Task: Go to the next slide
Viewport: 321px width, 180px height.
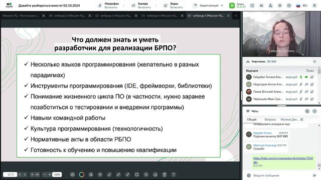Action: point(25,174)
